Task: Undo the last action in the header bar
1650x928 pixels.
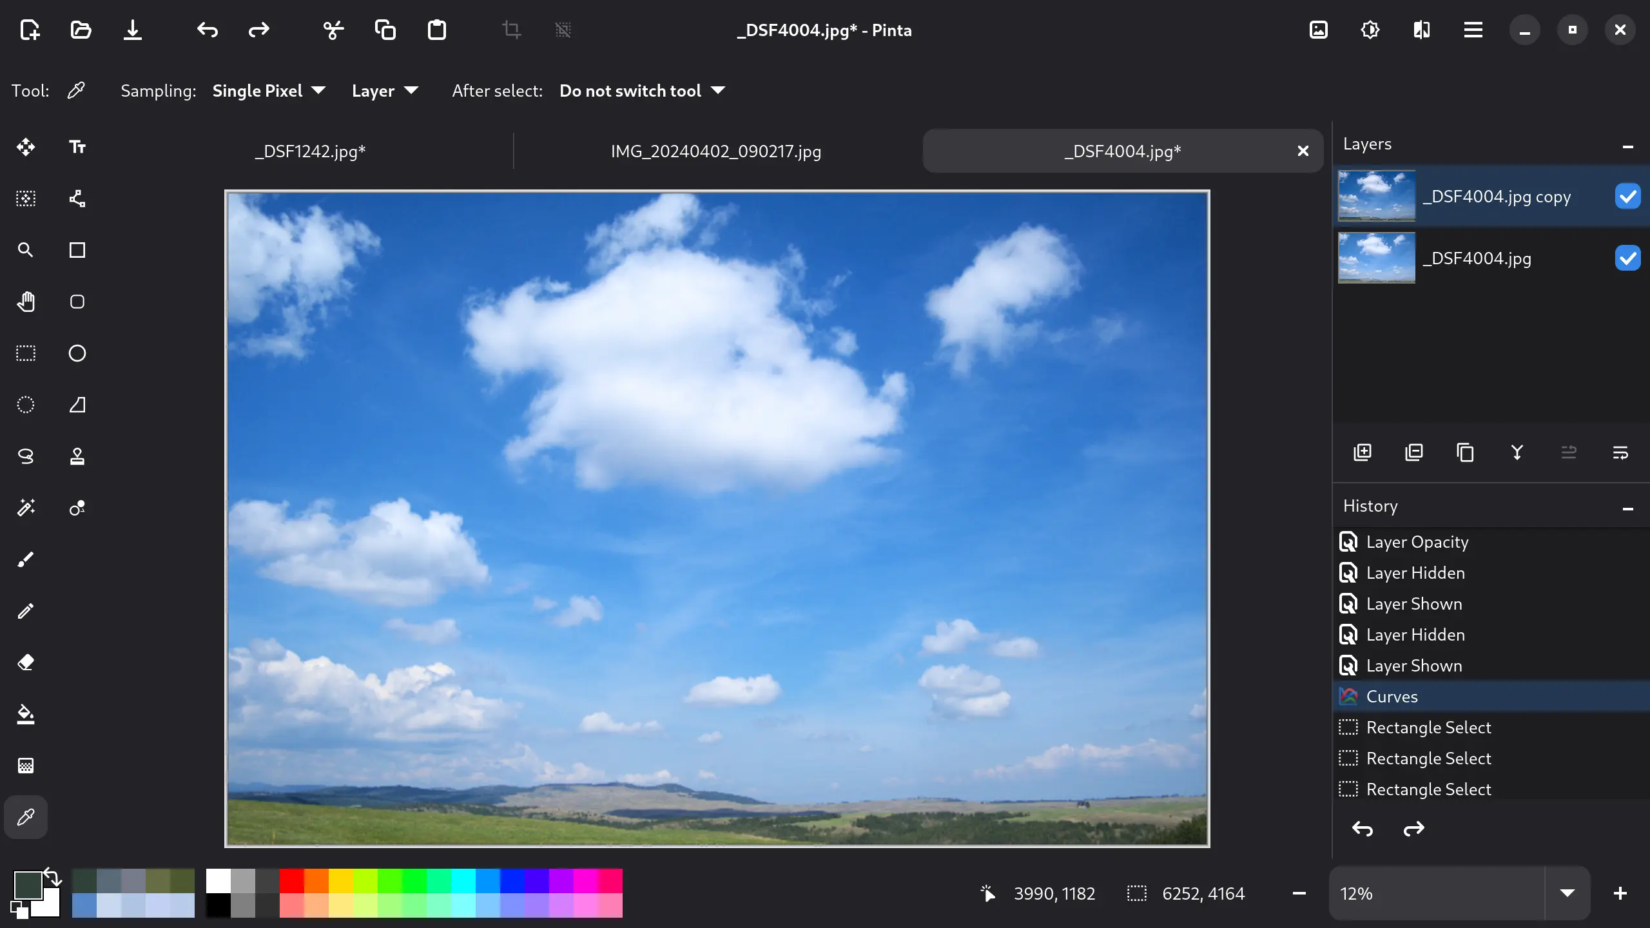Action: click(208, 30)
